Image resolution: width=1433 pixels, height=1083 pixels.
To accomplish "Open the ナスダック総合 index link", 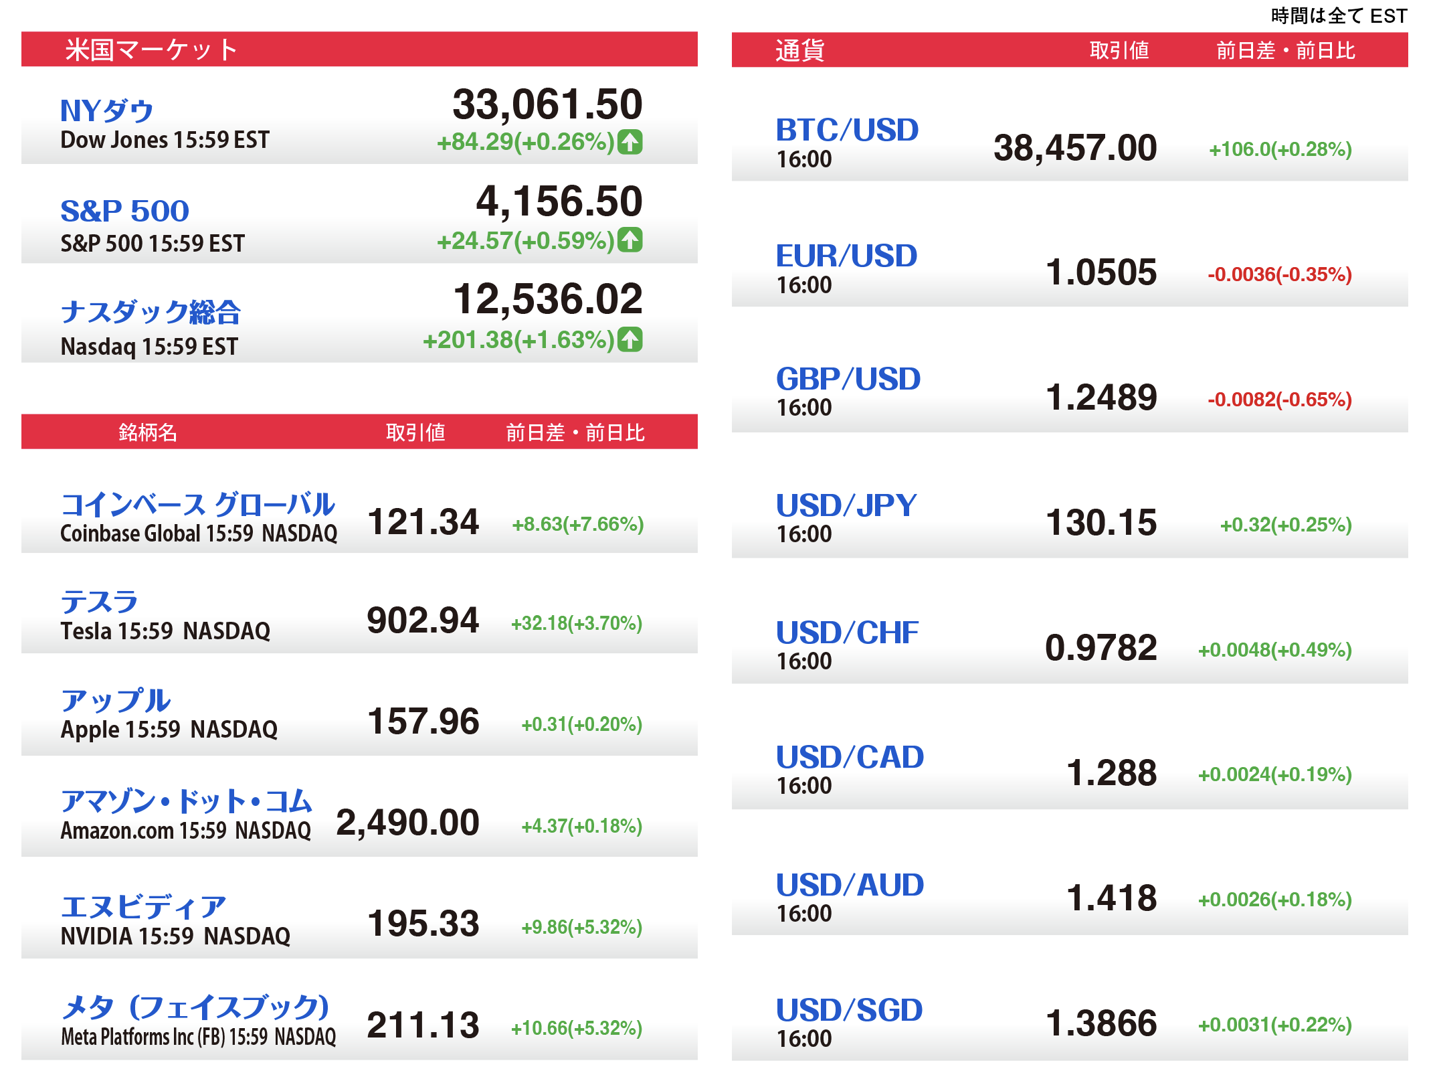I will click(x=151, y=312).
